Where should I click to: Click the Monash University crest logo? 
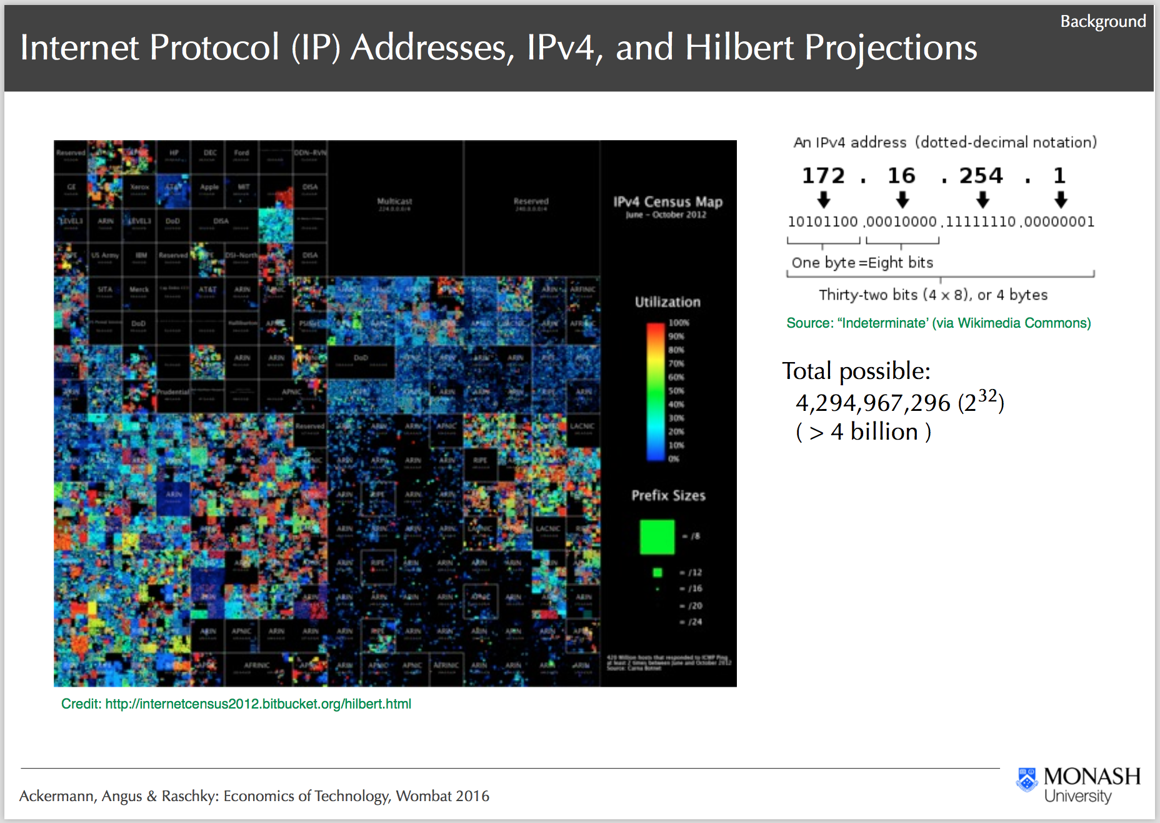(1026, 780)
